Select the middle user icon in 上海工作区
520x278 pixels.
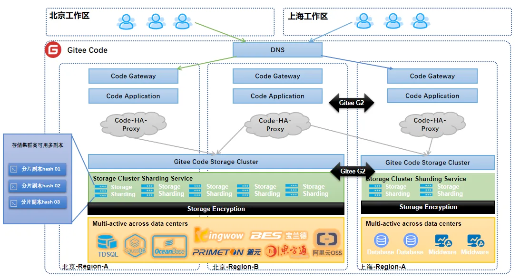tap(393, 21)
